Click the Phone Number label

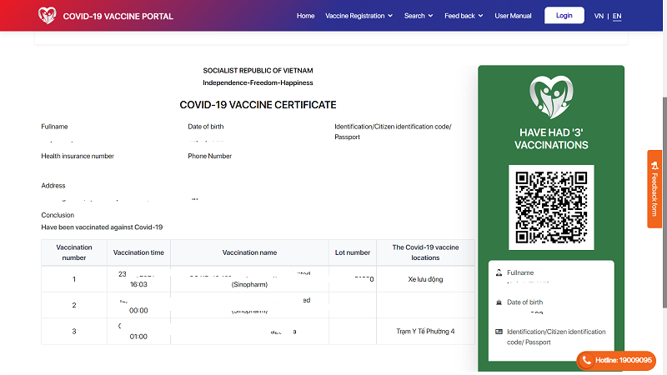[210, 156]
